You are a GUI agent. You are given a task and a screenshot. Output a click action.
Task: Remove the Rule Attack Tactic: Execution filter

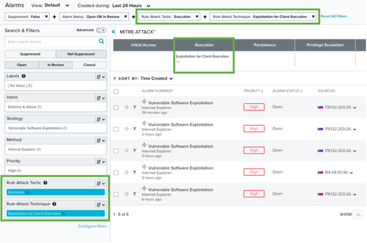click(x=197, y=17)
